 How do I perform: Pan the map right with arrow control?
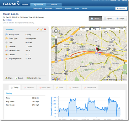click(x=59, y=31)
